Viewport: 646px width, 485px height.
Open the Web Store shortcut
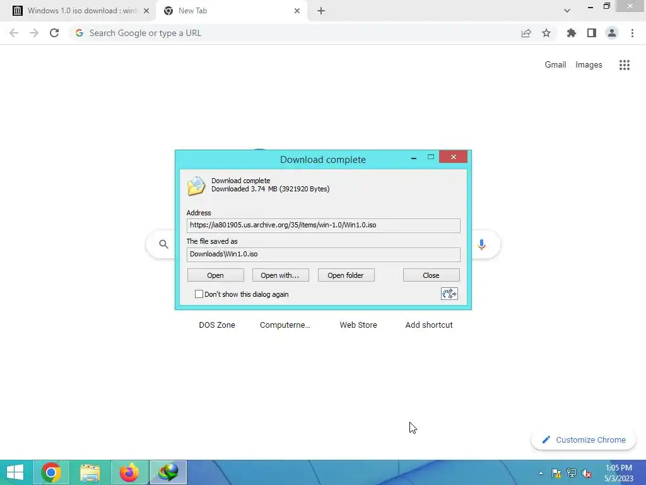[x=358, y=325]
